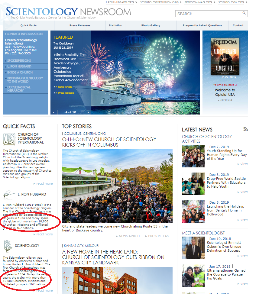Click the Ultramarathoner couple thumbnail
This screenshot has height=294, width=259.
click(x=193, y=276)
